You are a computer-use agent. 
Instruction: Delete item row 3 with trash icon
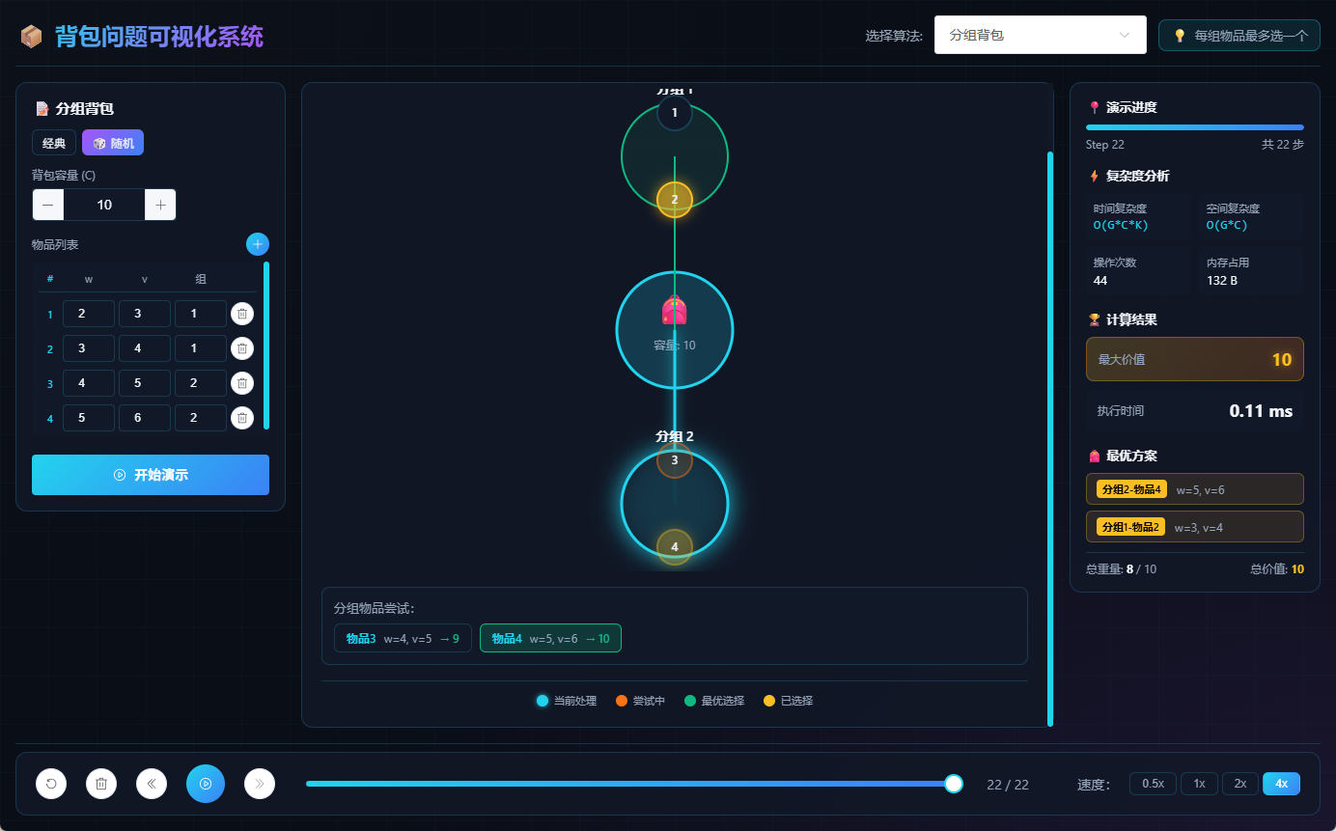[242, 383]
